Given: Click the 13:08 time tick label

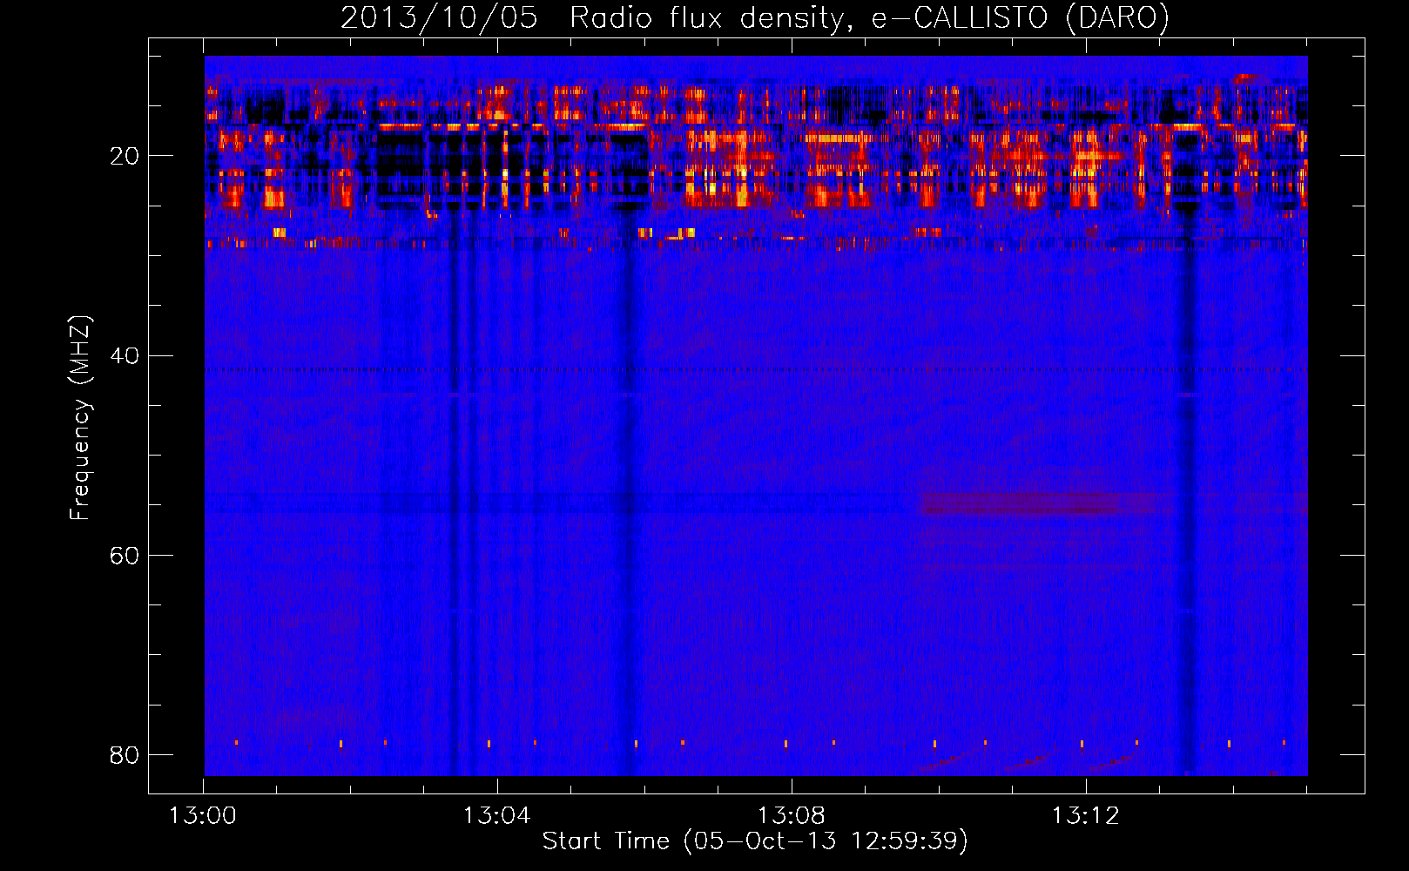Looking at the screenshot, I should point(791,816).
